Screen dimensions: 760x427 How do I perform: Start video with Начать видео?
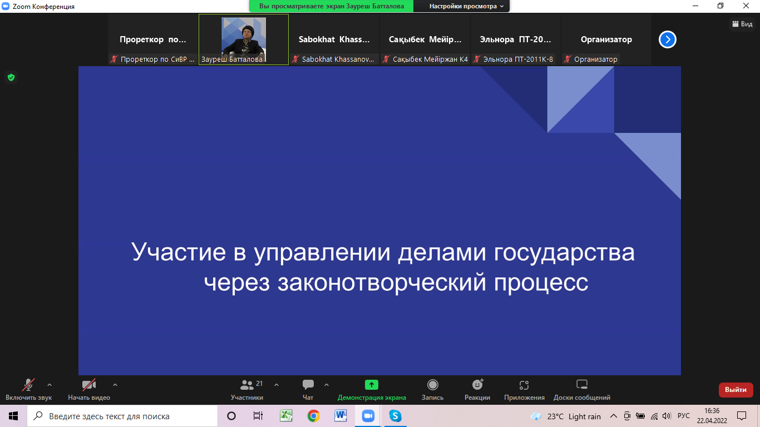click(x=89, y=390)
